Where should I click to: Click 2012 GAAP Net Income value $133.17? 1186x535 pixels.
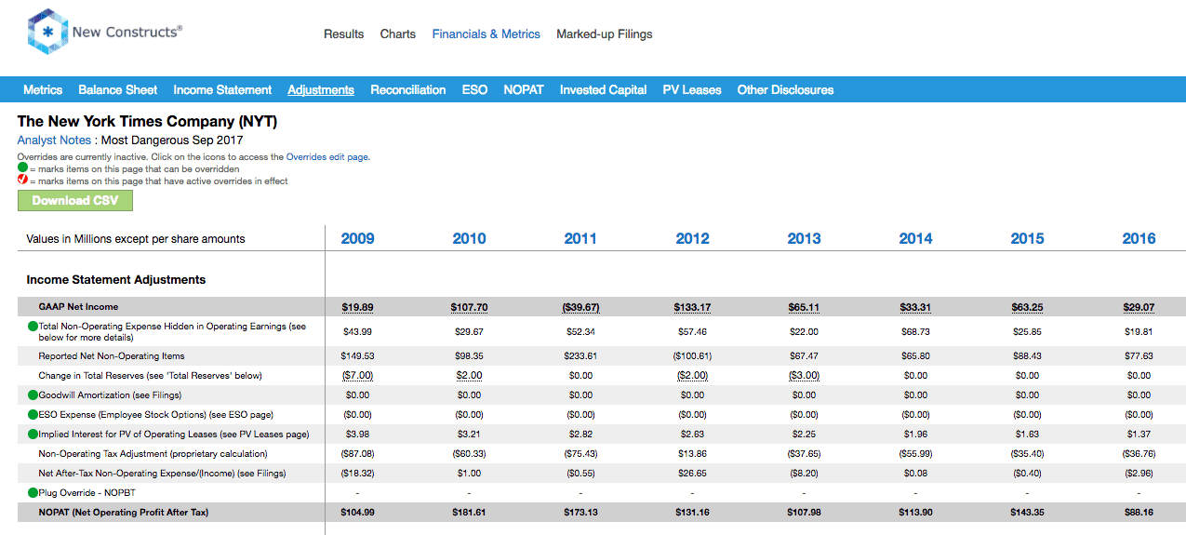693,307
